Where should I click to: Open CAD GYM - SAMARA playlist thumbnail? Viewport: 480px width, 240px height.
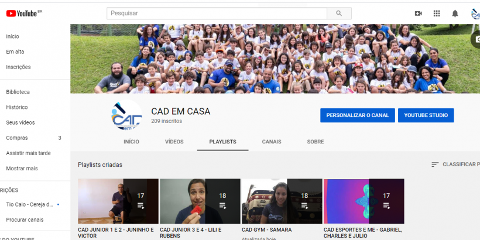click(282, 201)
